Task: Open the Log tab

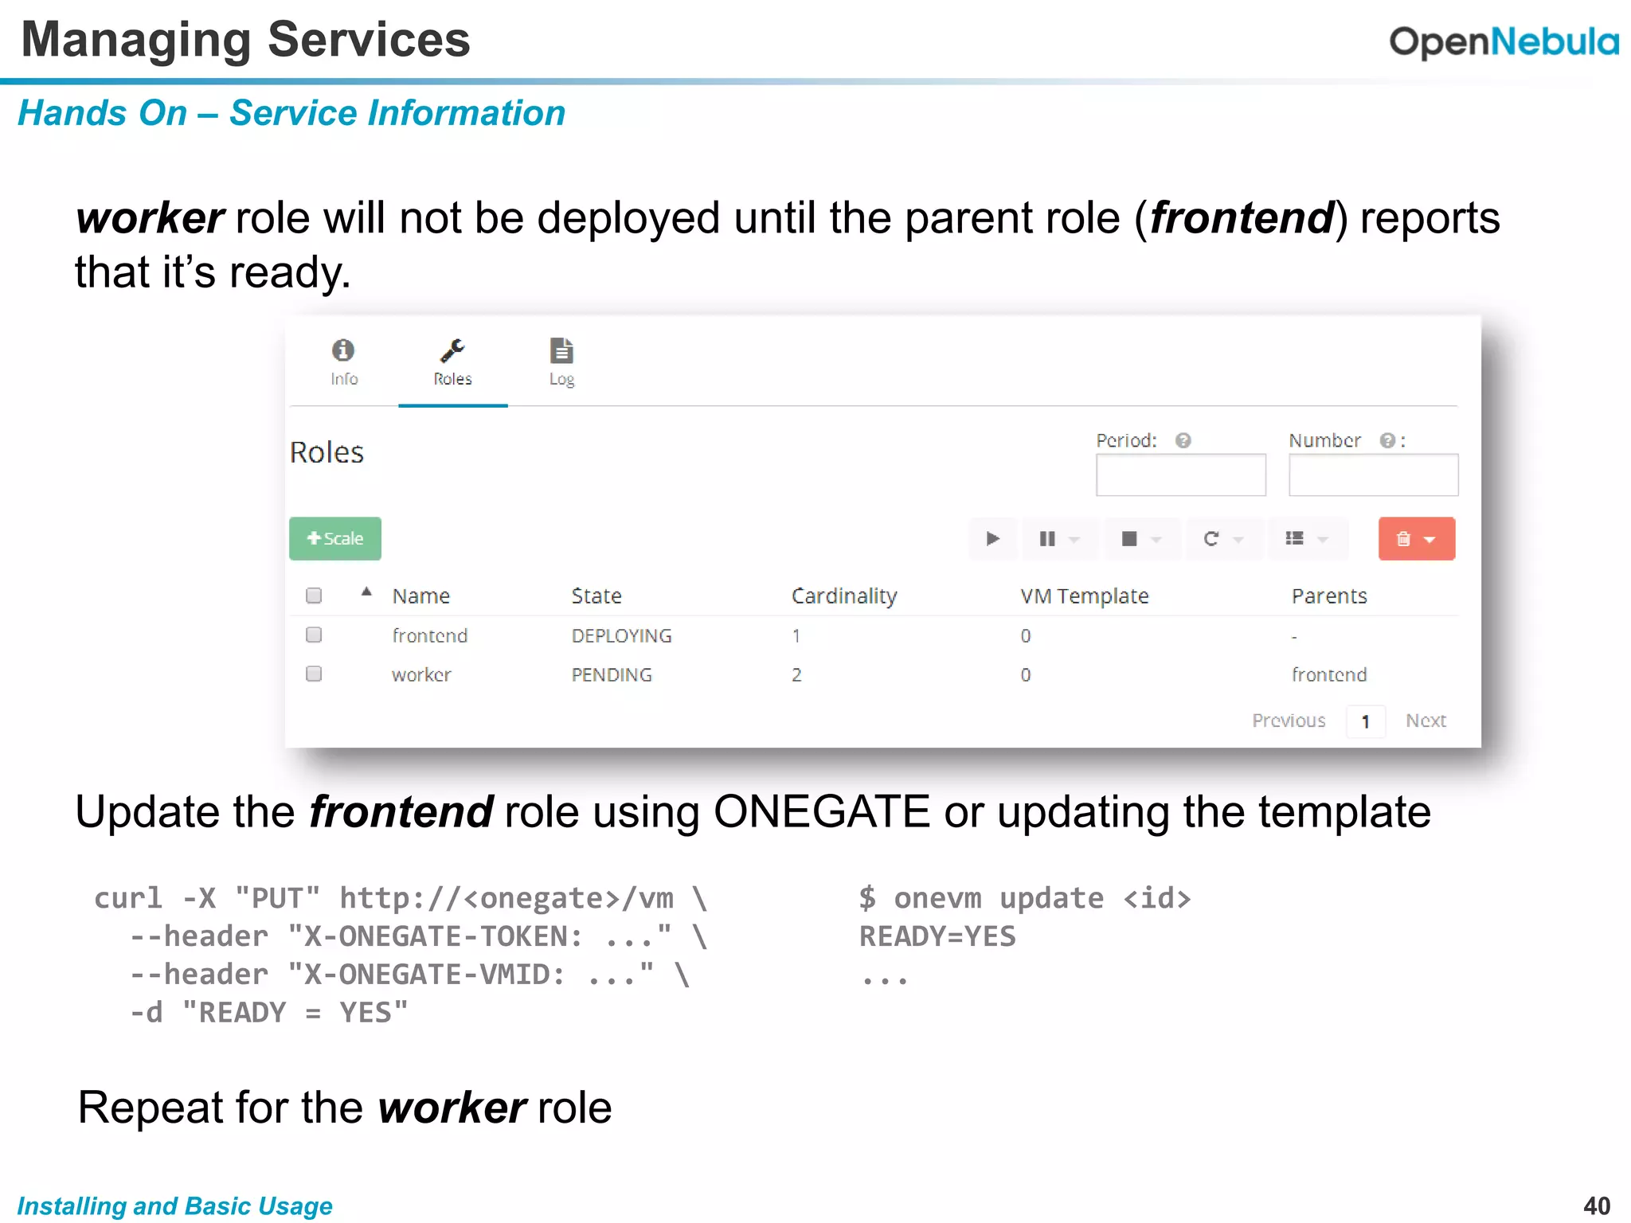Action: tap(561, 363)
